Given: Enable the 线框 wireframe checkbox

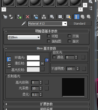Looking at the screenshot, I should (x=49, y=36).
